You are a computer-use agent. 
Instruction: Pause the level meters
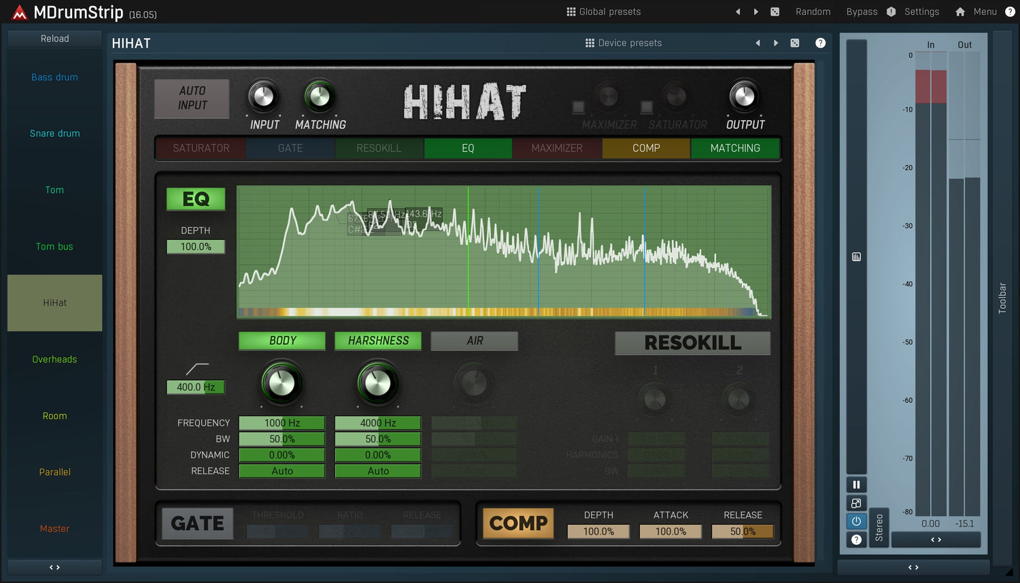pyautogui.click(x=856, y=484)
